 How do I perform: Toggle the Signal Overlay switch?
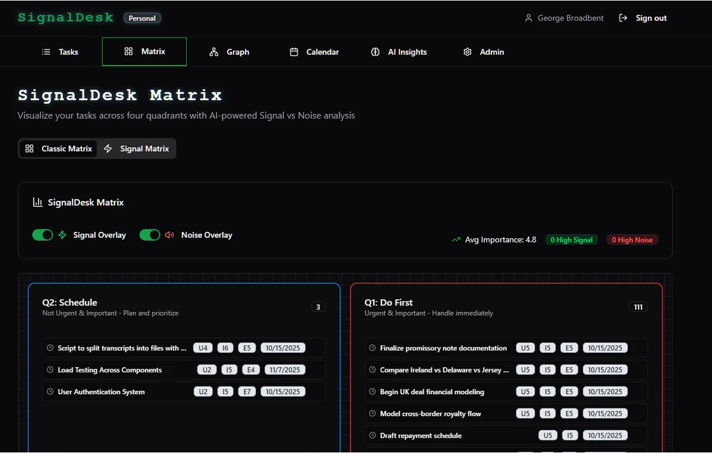click(x=43, y=235)
